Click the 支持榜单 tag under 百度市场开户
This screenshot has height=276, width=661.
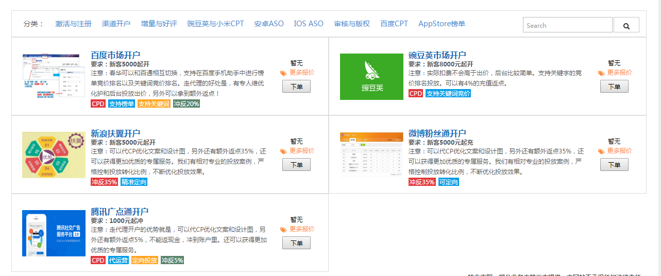(x=121, y=104)
